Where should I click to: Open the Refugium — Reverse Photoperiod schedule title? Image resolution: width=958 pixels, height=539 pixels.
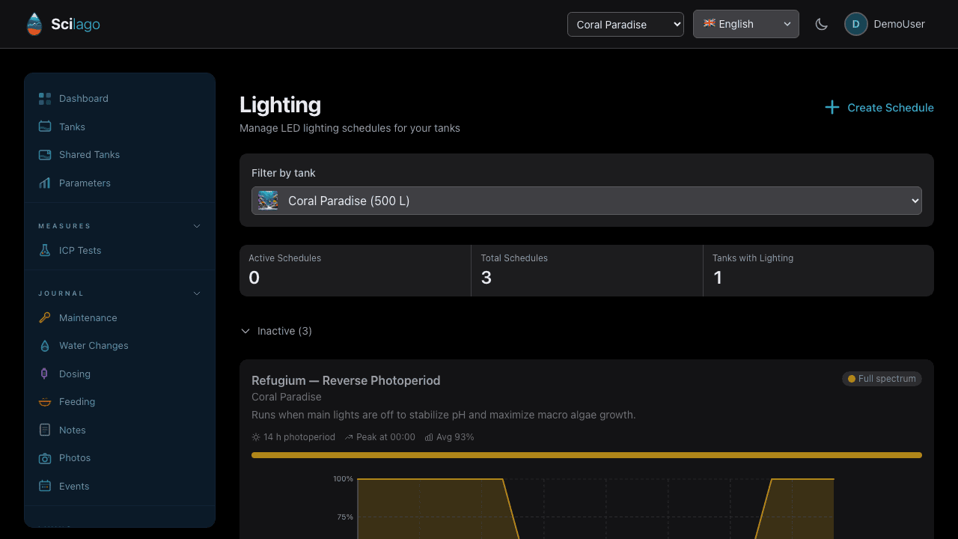click(x=346, y=380)
